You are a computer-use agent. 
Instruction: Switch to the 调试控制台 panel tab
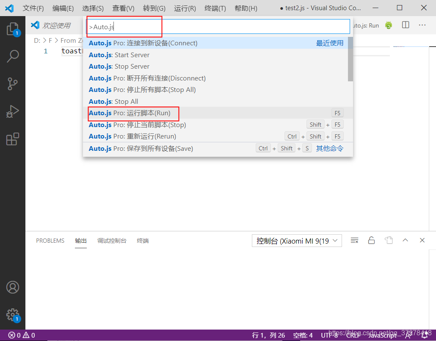pos(112,241)
